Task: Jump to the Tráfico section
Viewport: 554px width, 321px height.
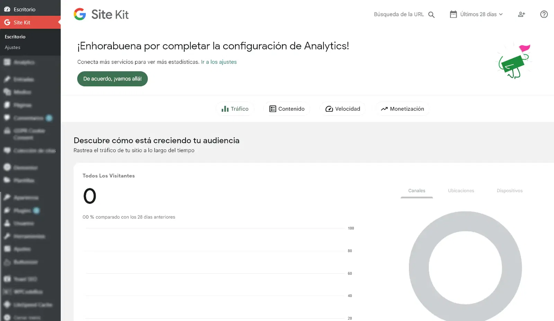Action: 235,109
